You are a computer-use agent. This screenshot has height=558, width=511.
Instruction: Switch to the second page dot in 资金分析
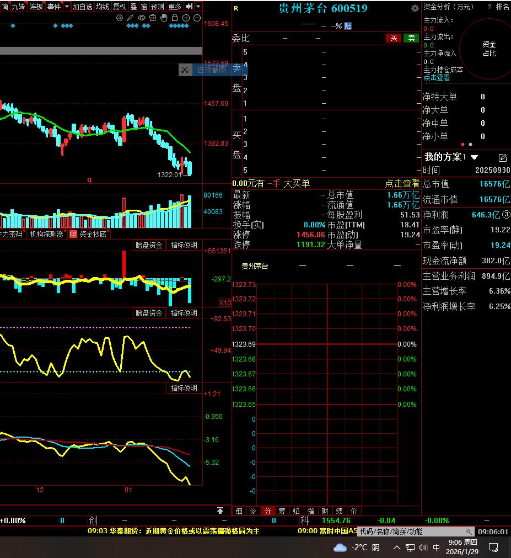(471, 145)
